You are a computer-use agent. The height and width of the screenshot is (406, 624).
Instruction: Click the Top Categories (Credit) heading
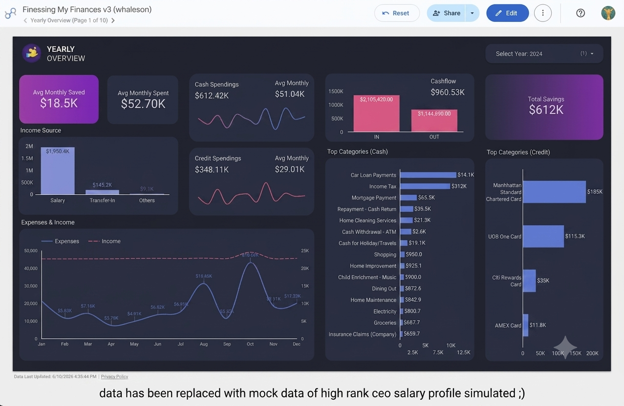click(x=518, y=152)
